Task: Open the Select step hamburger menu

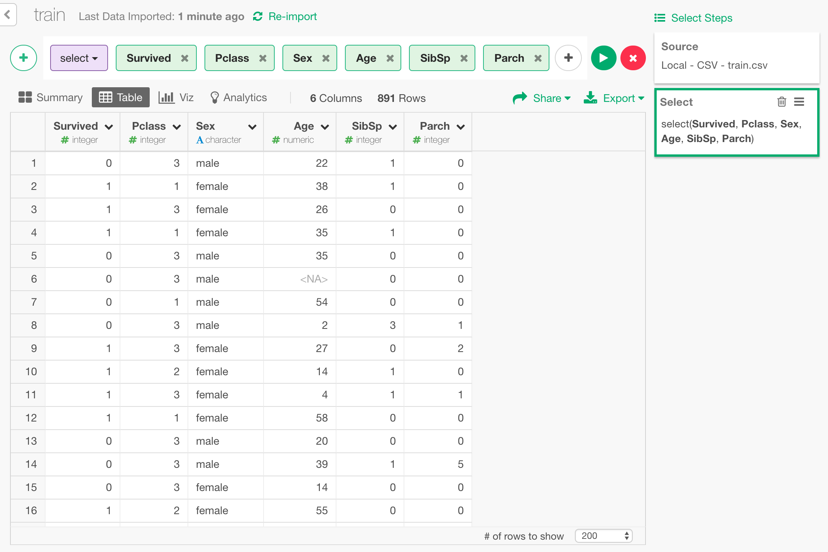Action: [x=799, y=102]
